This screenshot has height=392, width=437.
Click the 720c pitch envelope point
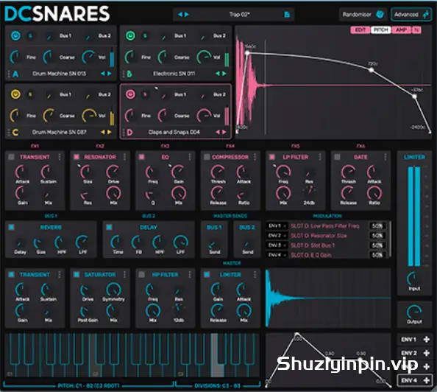[372, 70]
